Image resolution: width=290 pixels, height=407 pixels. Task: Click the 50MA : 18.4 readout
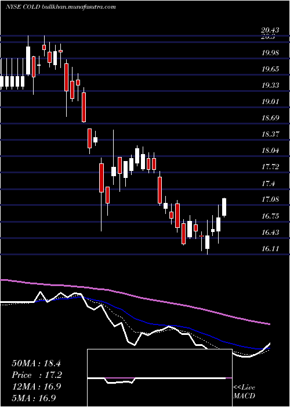click(x=36, y=363)
